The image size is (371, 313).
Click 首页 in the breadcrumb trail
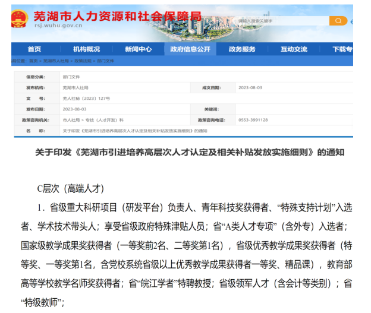[33, 61]
